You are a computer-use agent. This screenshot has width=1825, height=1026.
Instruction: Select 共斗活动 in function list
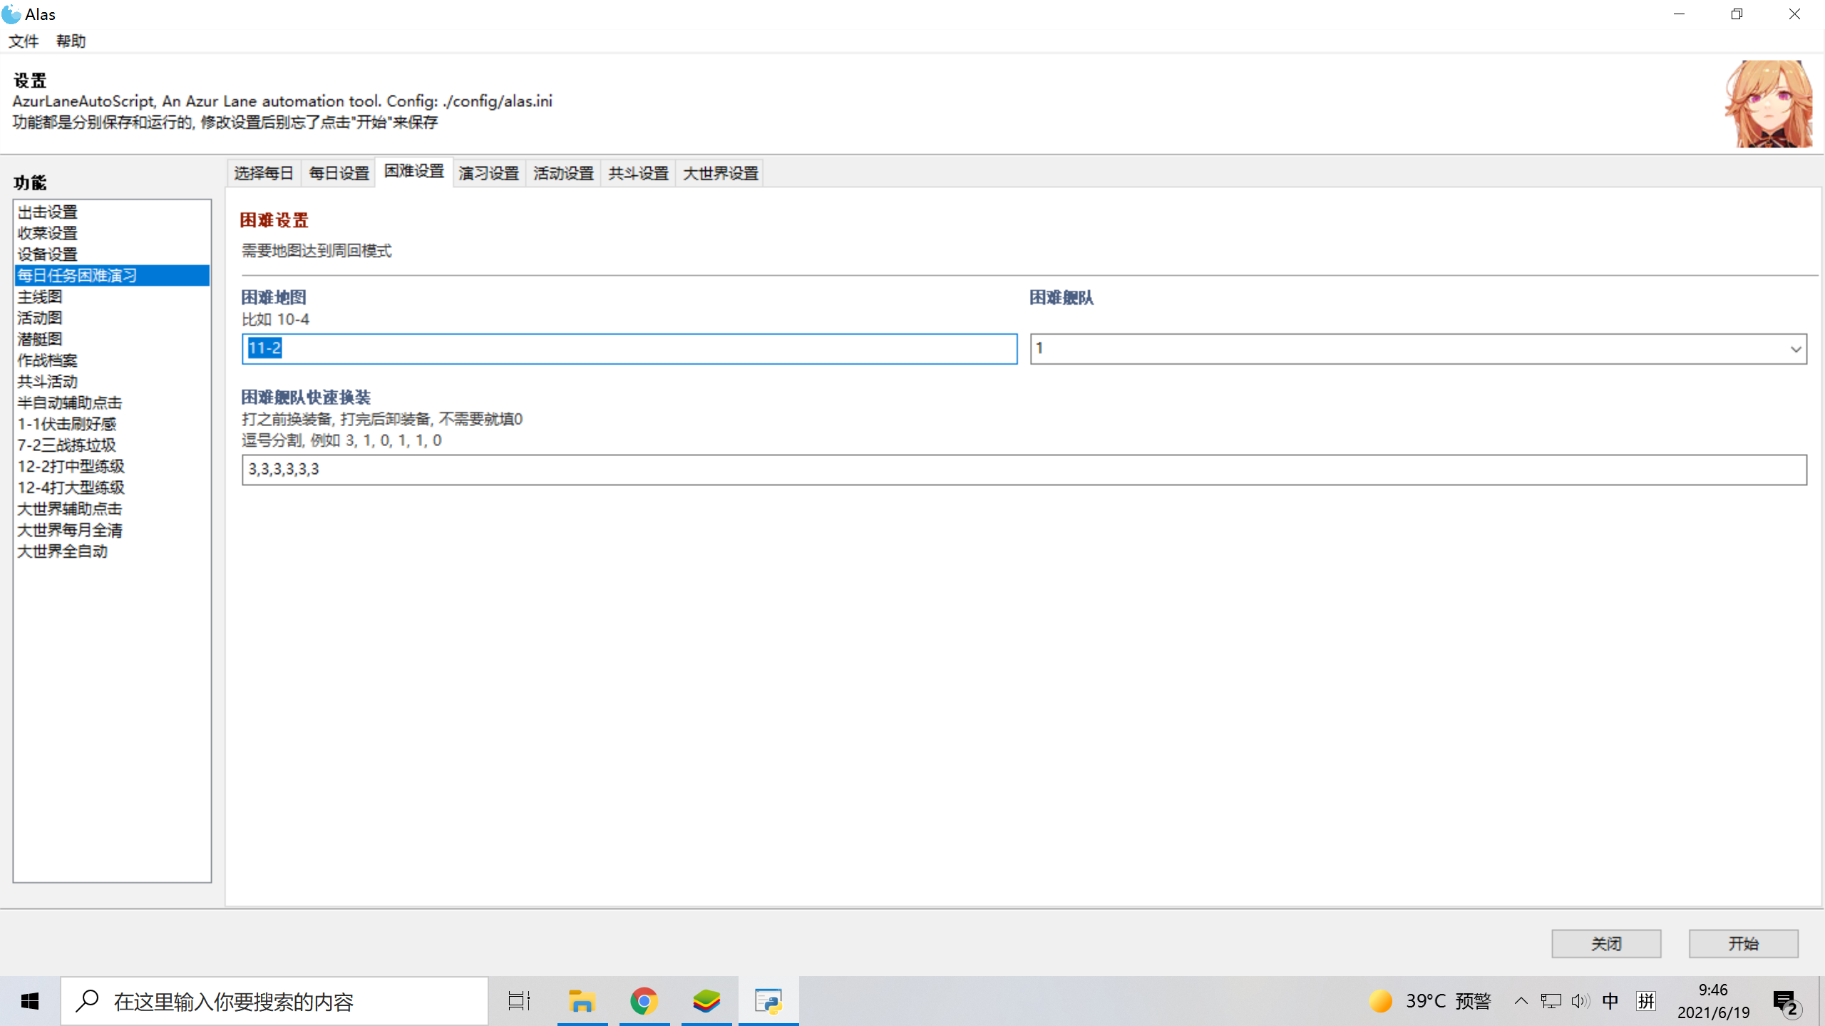[112, 382]
